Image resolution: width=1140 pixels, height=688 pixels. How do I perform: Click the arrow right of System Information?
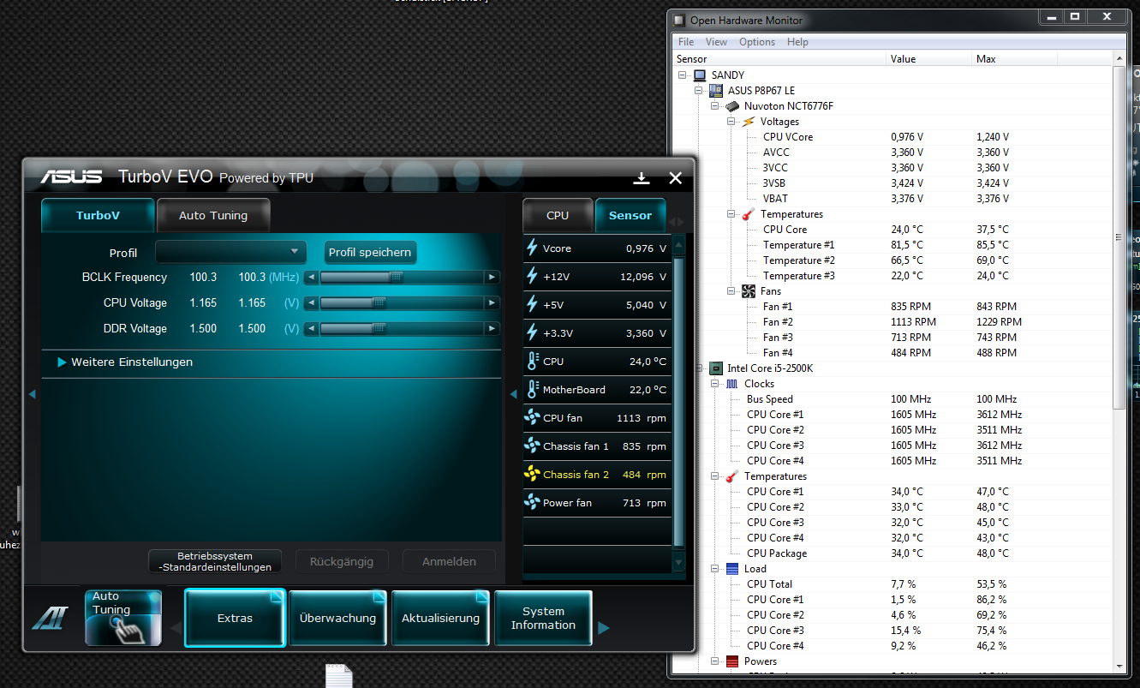coord(604,628)
